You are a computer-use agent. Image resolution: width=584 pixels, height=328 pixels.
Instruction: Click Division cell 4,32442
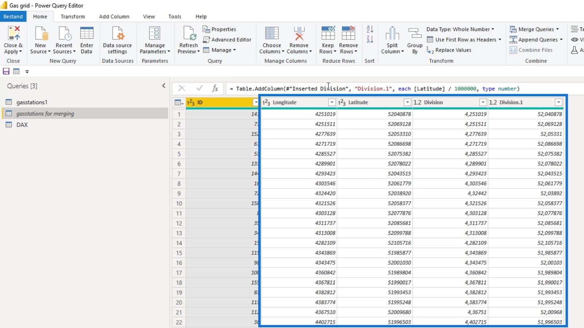point(450,193)
